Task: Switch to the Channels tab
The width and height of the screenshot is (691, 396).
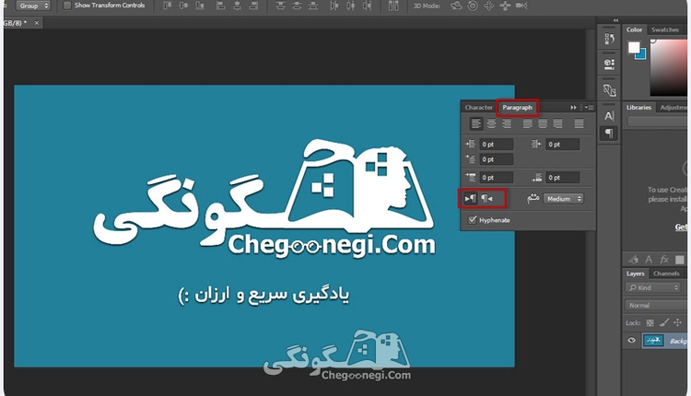Action: click(x=666, y=274)
